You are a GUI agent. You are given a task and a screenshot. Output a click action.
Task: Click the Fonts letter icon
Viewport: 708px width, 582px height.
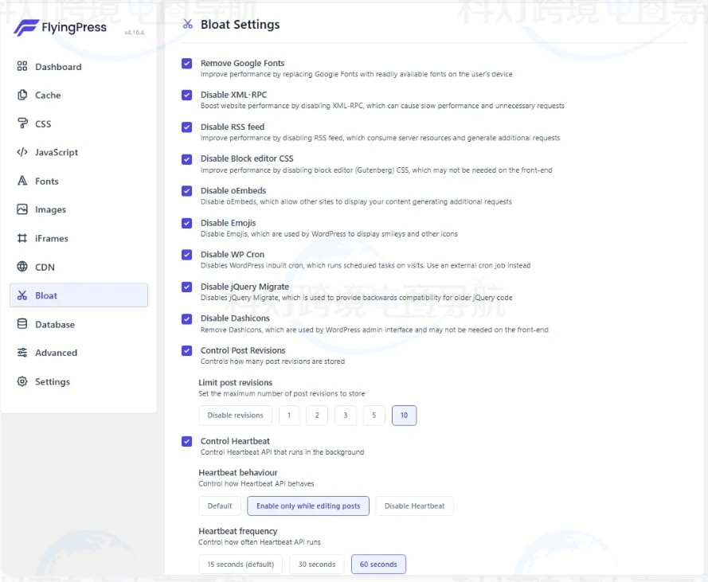click(22, 182)
